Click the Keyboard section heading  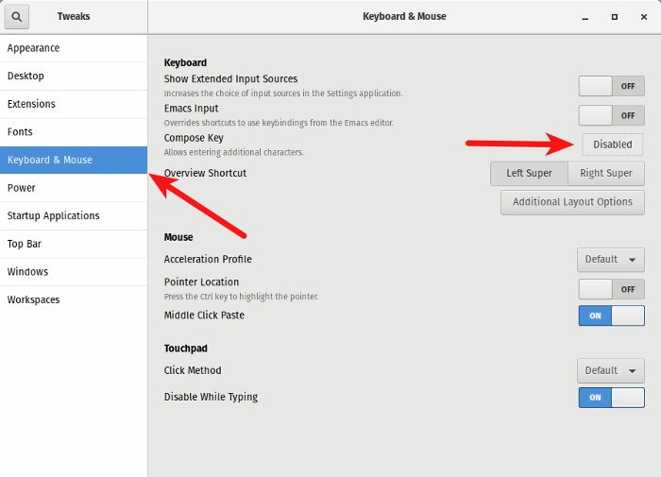[x=185, y=62]
